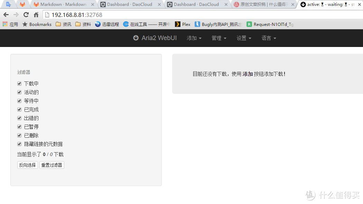Click the 反向选择 button

(28, 165)
